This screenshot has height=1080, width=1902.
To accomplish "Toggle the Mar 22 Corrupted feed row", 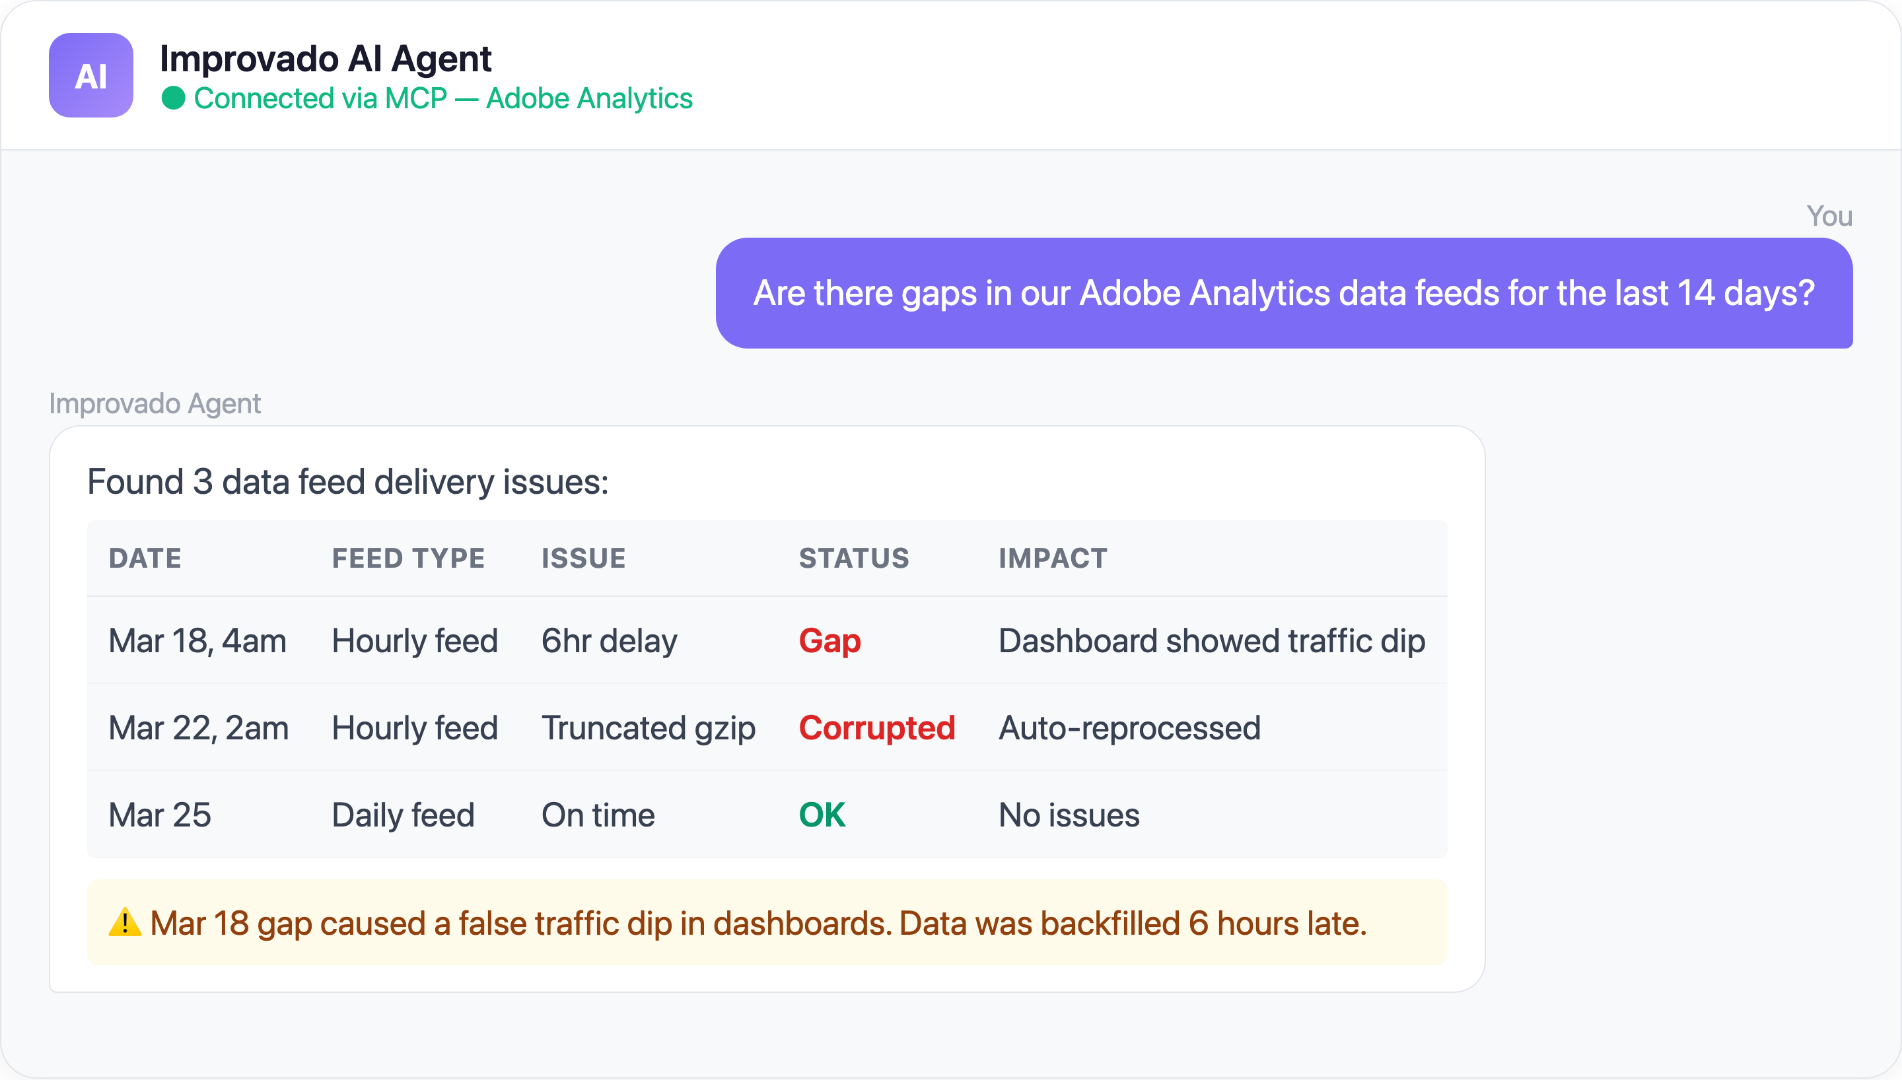I will pyautogui.click(x=764, y=727).
